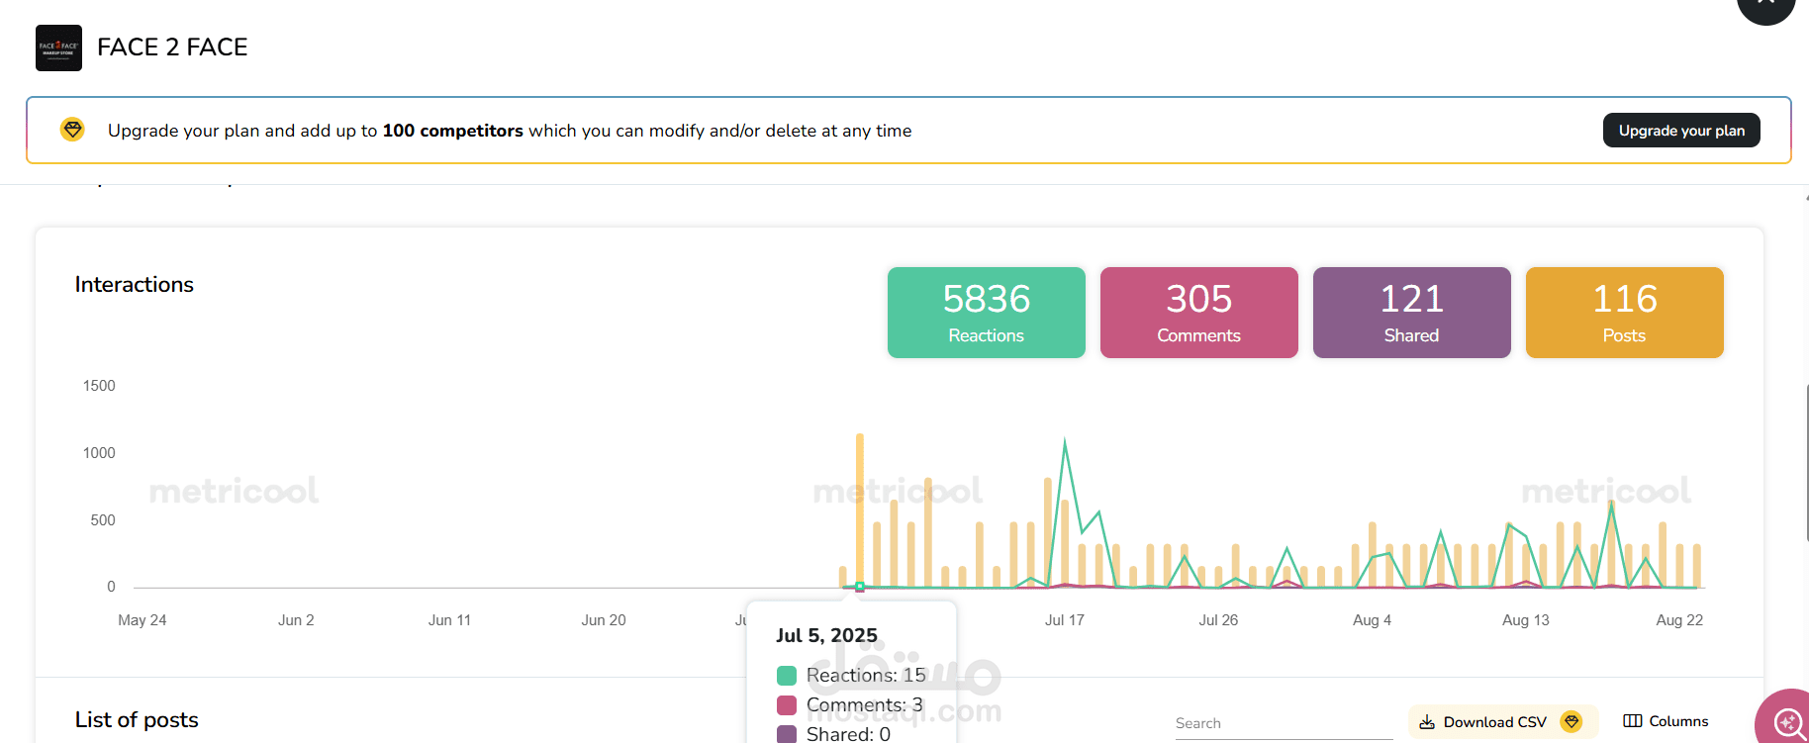Image resolution: width=1809 pixels, height=743 pixels.
Task: Open the Columns selector
Action: 1666,721
